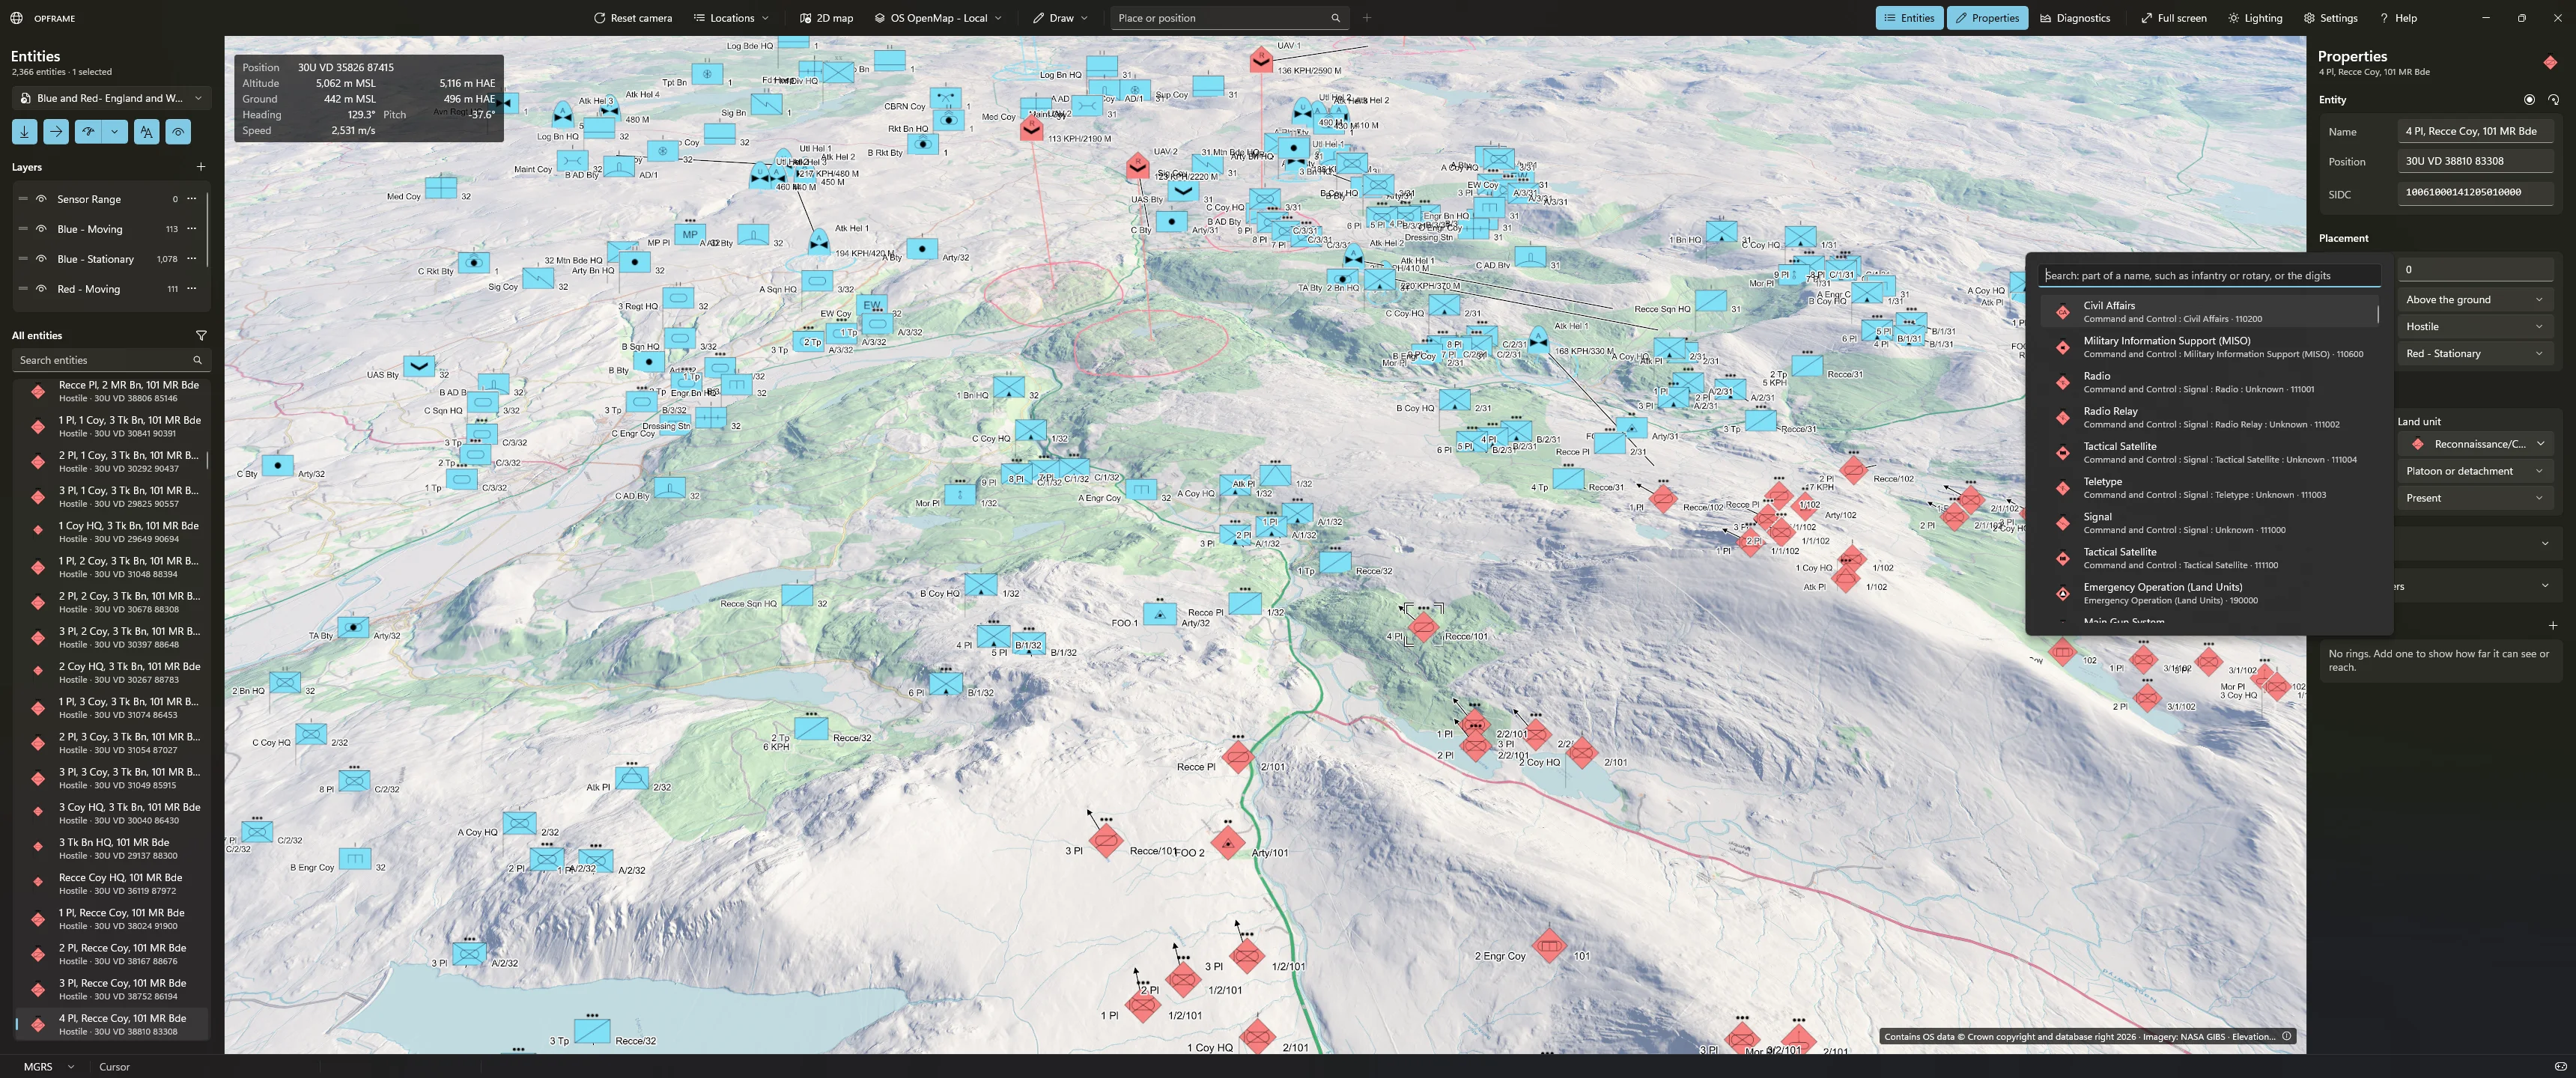The image size is (2576, 1078).
Task: Toggle visibility of Blue - Moving layer
Action: (x=41, y=229)
